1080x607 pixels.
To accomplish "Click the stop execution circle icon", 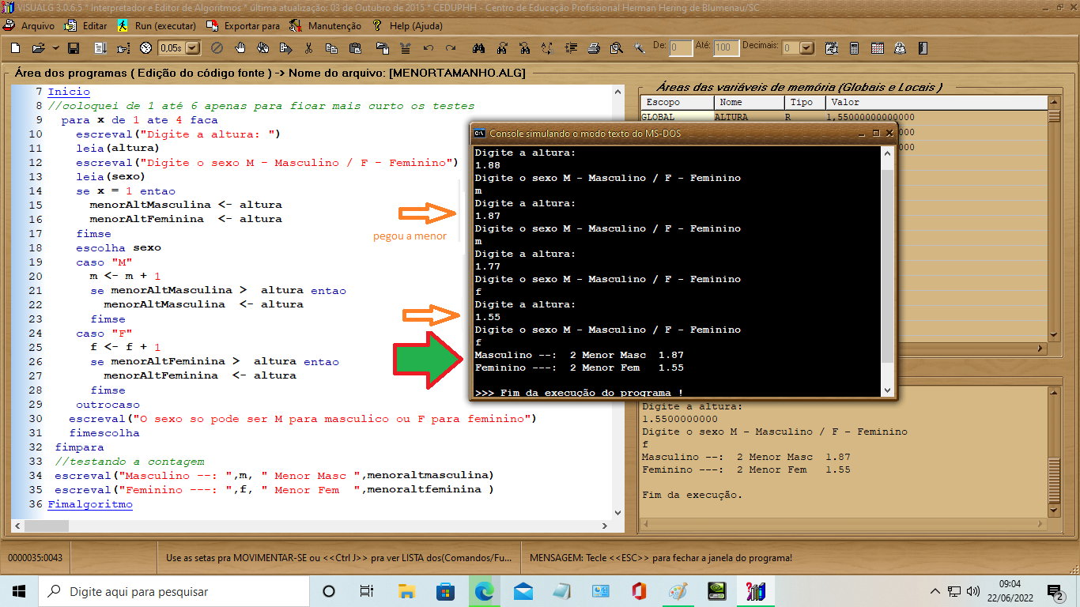I will 216,48.
